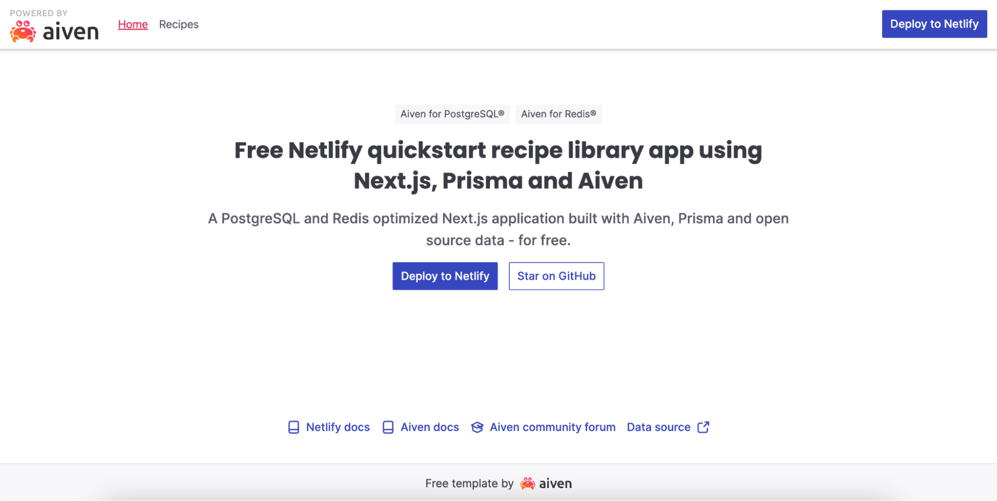Click the Aiven crab logo in header
The image size is (997, 501).
pyautogui.click(x=23, y=31)
